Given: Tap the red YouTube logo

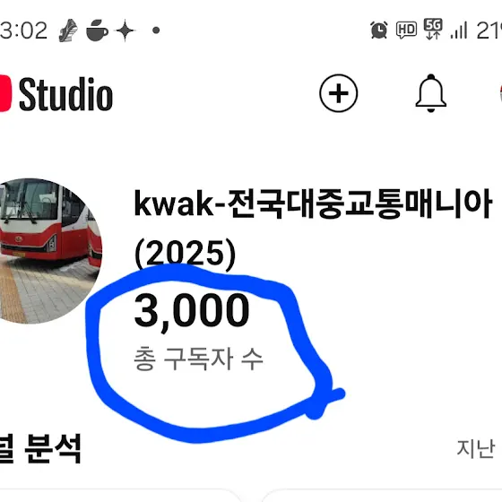Looking at the screenshot, I should pyautogui.click(x=5, y=93).
